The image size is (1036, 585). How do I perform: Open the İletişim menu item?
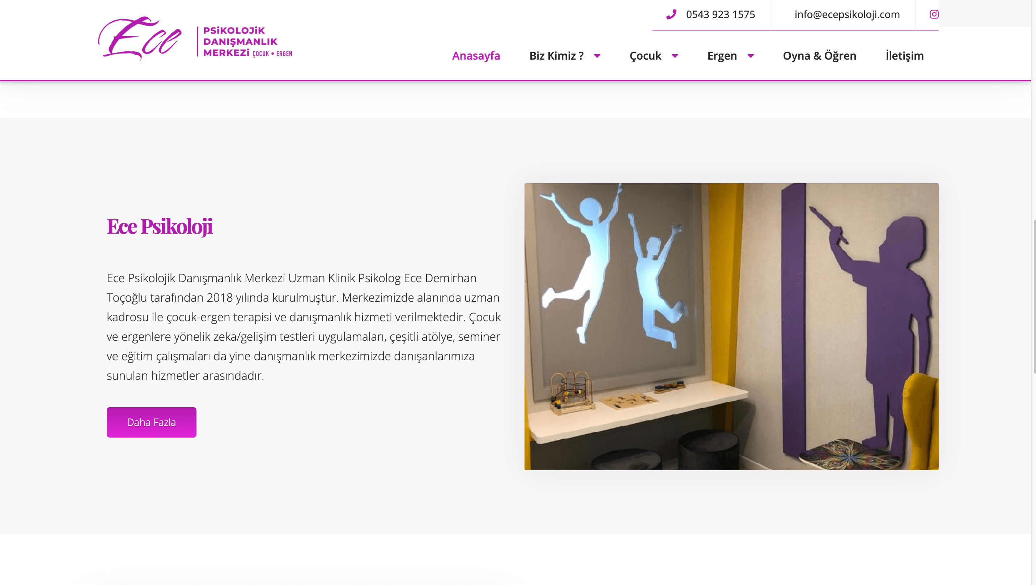point(904,55)
